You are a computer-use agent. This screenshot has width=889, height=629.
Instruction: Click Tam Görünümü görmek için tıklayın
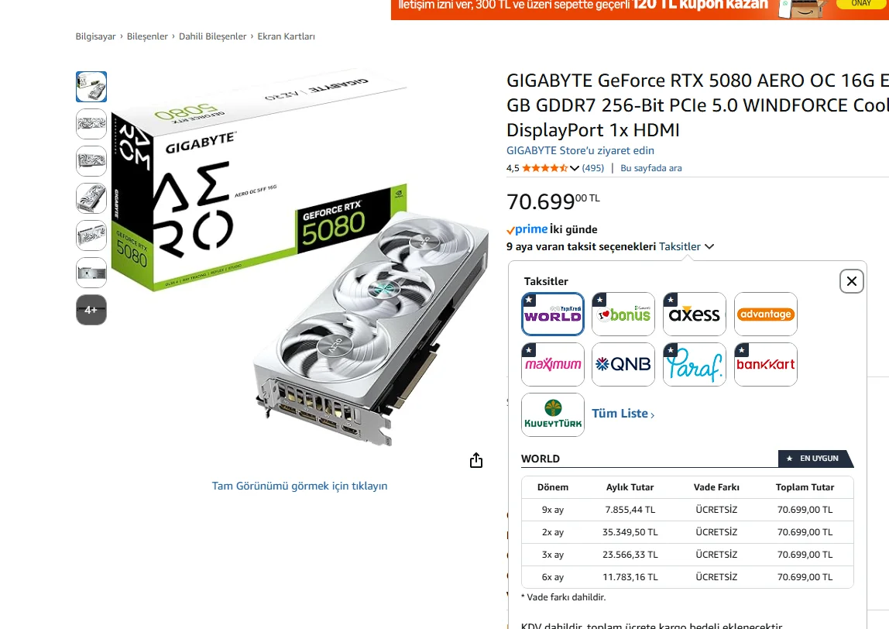pyautogui.click(x=300, y=486)
